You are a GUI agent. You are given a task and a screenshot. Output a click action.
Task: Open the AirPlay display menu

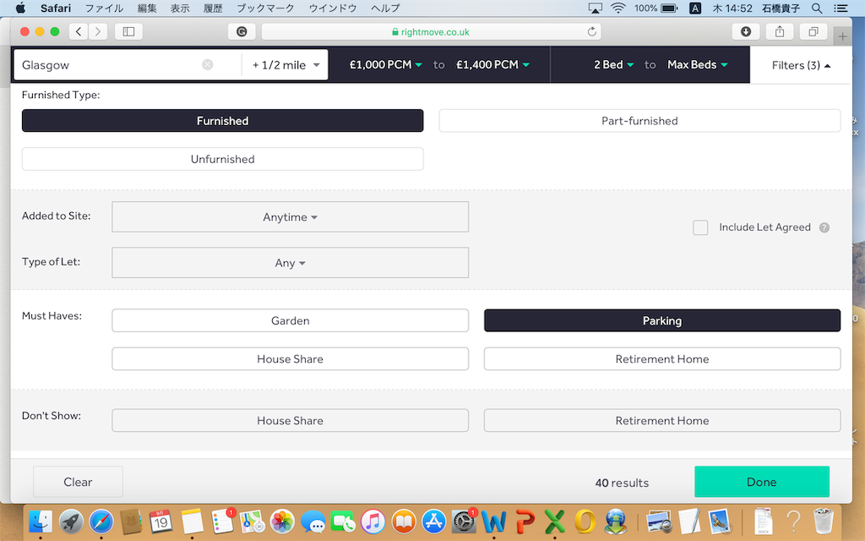click(596, 8)
